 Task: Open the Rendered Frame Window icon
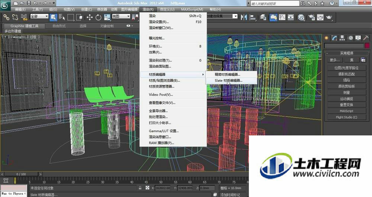(320, 17)
